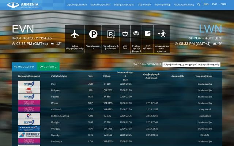
Task: Open the business lounge payment tile
Action: [x=136, y=39]
